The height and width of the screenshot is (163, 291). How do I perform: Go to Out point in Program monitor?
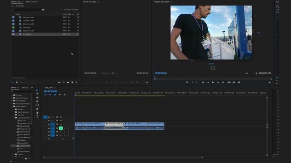pyautogui.click(x=223, y=82)
